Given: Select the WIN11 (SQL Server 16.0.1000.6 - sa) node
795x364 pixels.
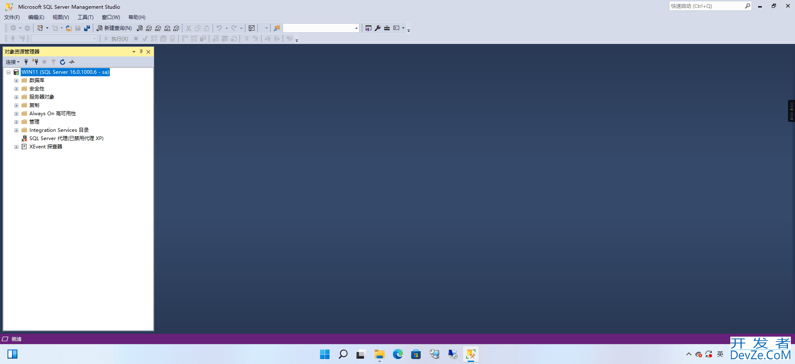Looking at the screenshot, I should click(x=65, y=72).
